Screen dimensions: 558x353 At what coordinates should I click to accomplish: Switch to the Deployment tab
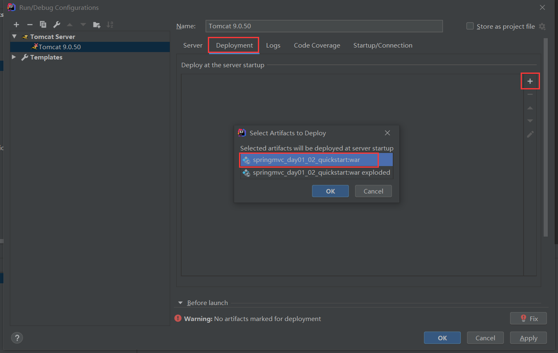235,46
